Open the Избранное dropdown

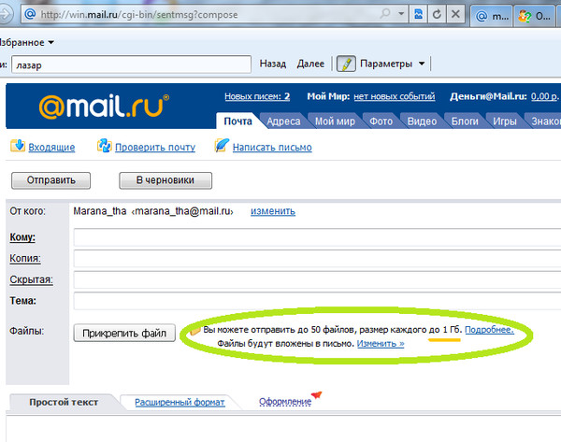pyautogui.click(x=27, y=43)
